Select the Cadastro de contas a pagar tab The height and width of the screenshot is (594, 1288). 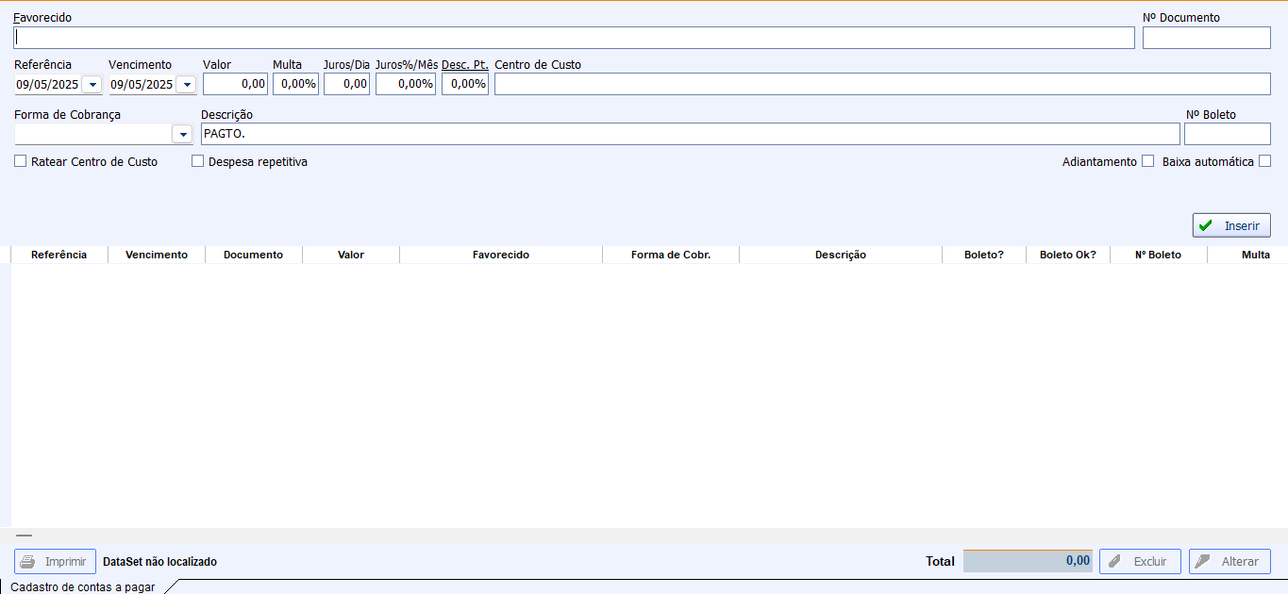click(83, 586)
